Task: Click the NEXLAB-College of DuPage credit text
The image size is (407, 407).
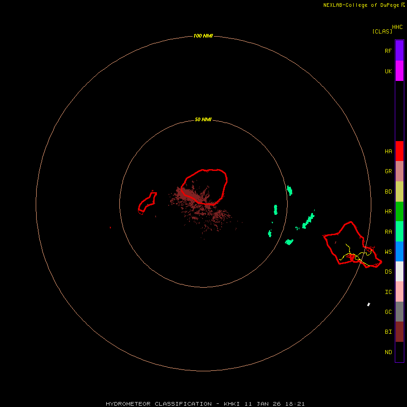Action: (361, 5)
